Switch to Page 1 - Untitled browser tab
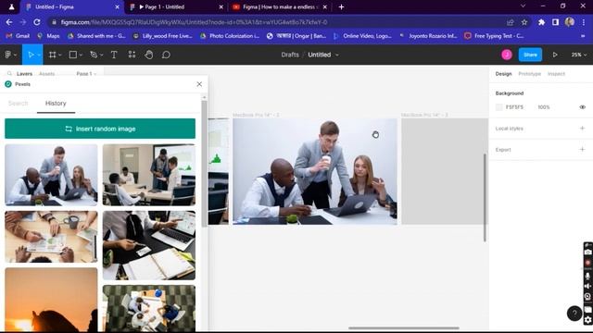 (x=175, y=6)
